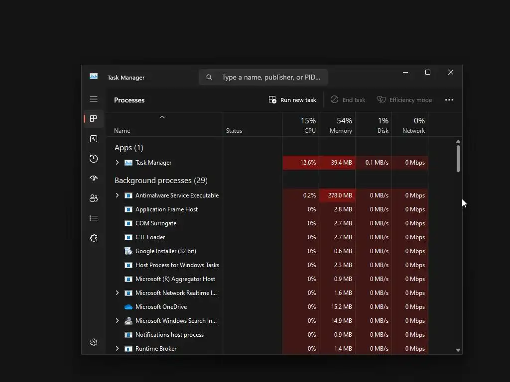This screenshot has width=510, height=382.
Task: Open the Details sidebar icon
Action: pyautogui.click(x=94, y=218)
